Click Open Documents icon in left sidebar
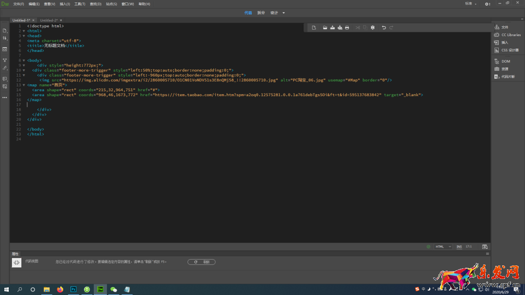525x295 pixels. click(5, 31)
